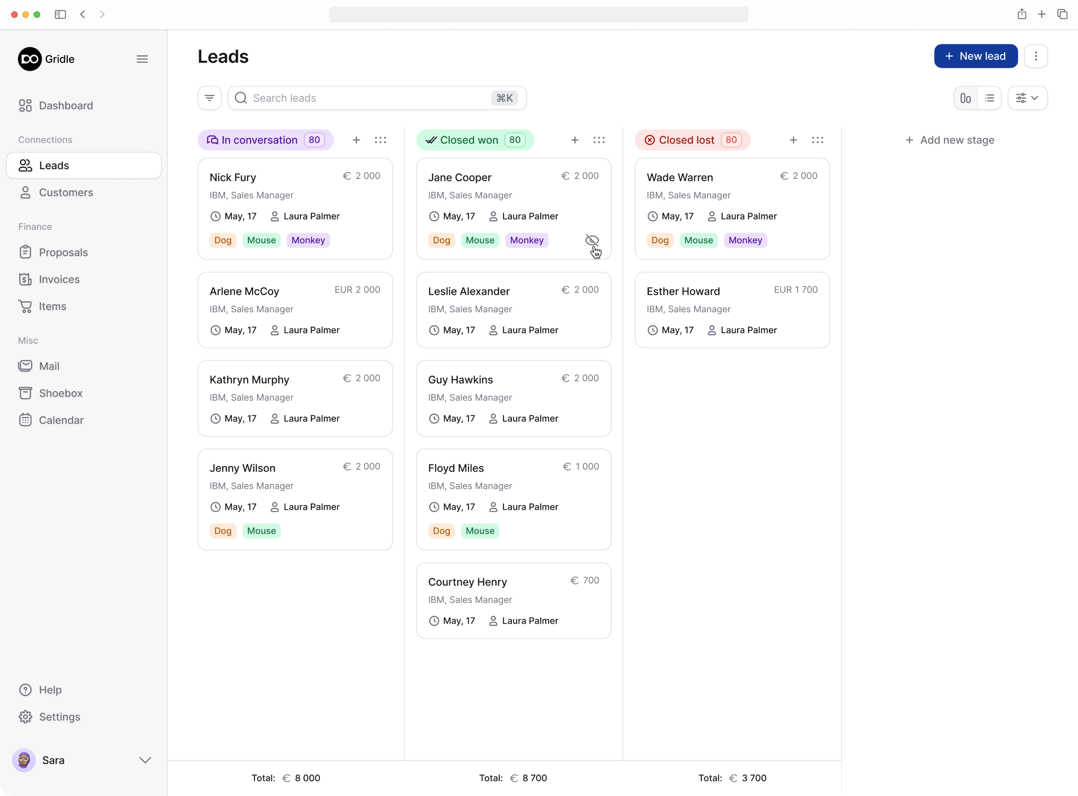Click the New lead button
The width and height of the screenshot is (1078, 796).
pyautogui.click(x=976, y=56)
